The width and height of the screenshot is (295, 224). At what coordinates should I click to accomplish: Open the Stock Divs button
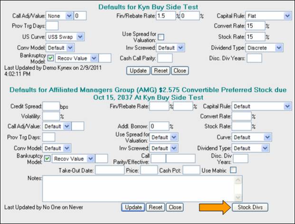tap(250, 207)
